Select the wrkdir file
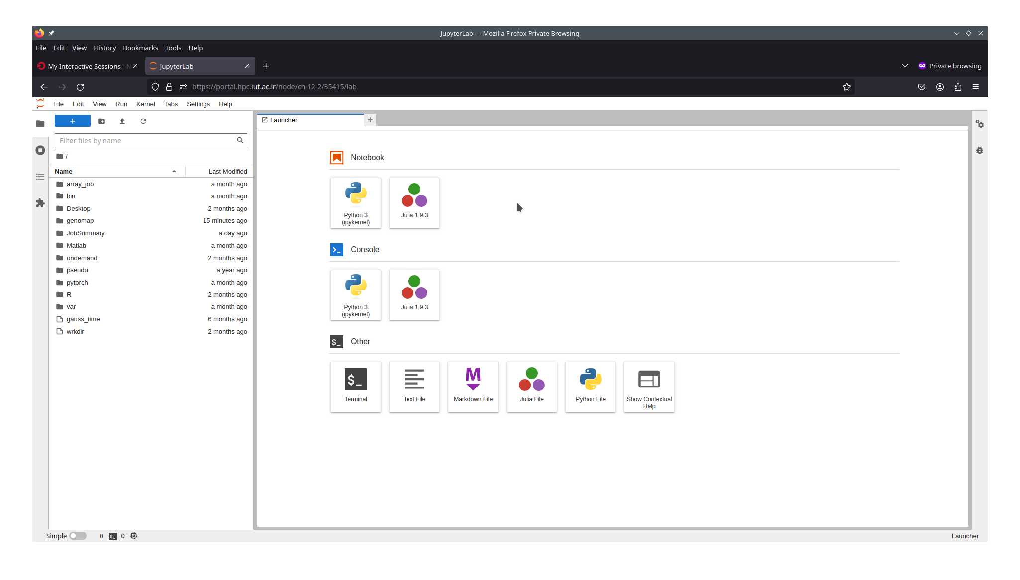Screen dimensions: 1020x580 point(151,332)
